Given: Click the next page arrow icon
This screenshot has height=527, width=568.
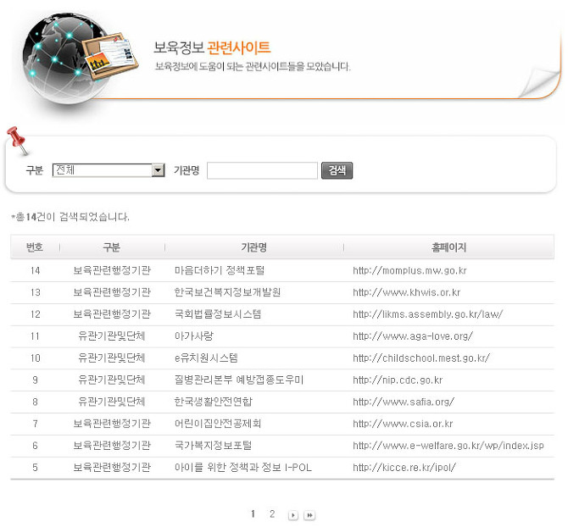Looking at the screenshot, I should pyautogui.click(x=293, y=515).
